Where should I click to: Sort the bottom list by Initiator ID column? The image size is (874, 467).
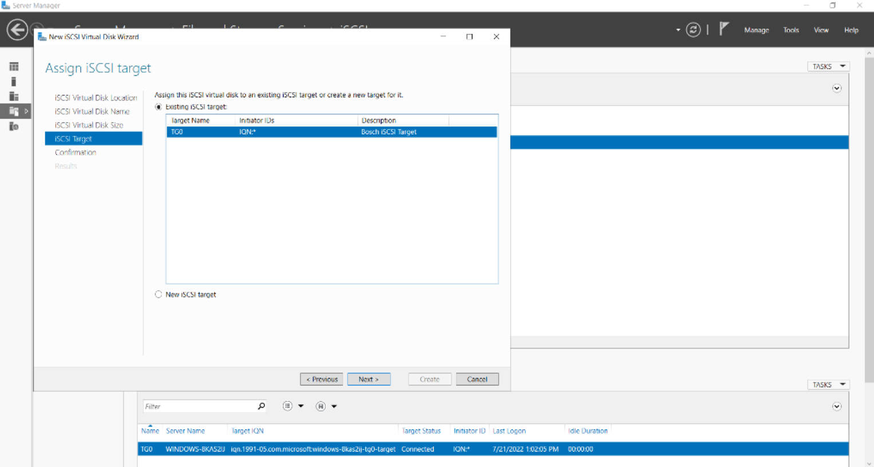coord(469,431)
